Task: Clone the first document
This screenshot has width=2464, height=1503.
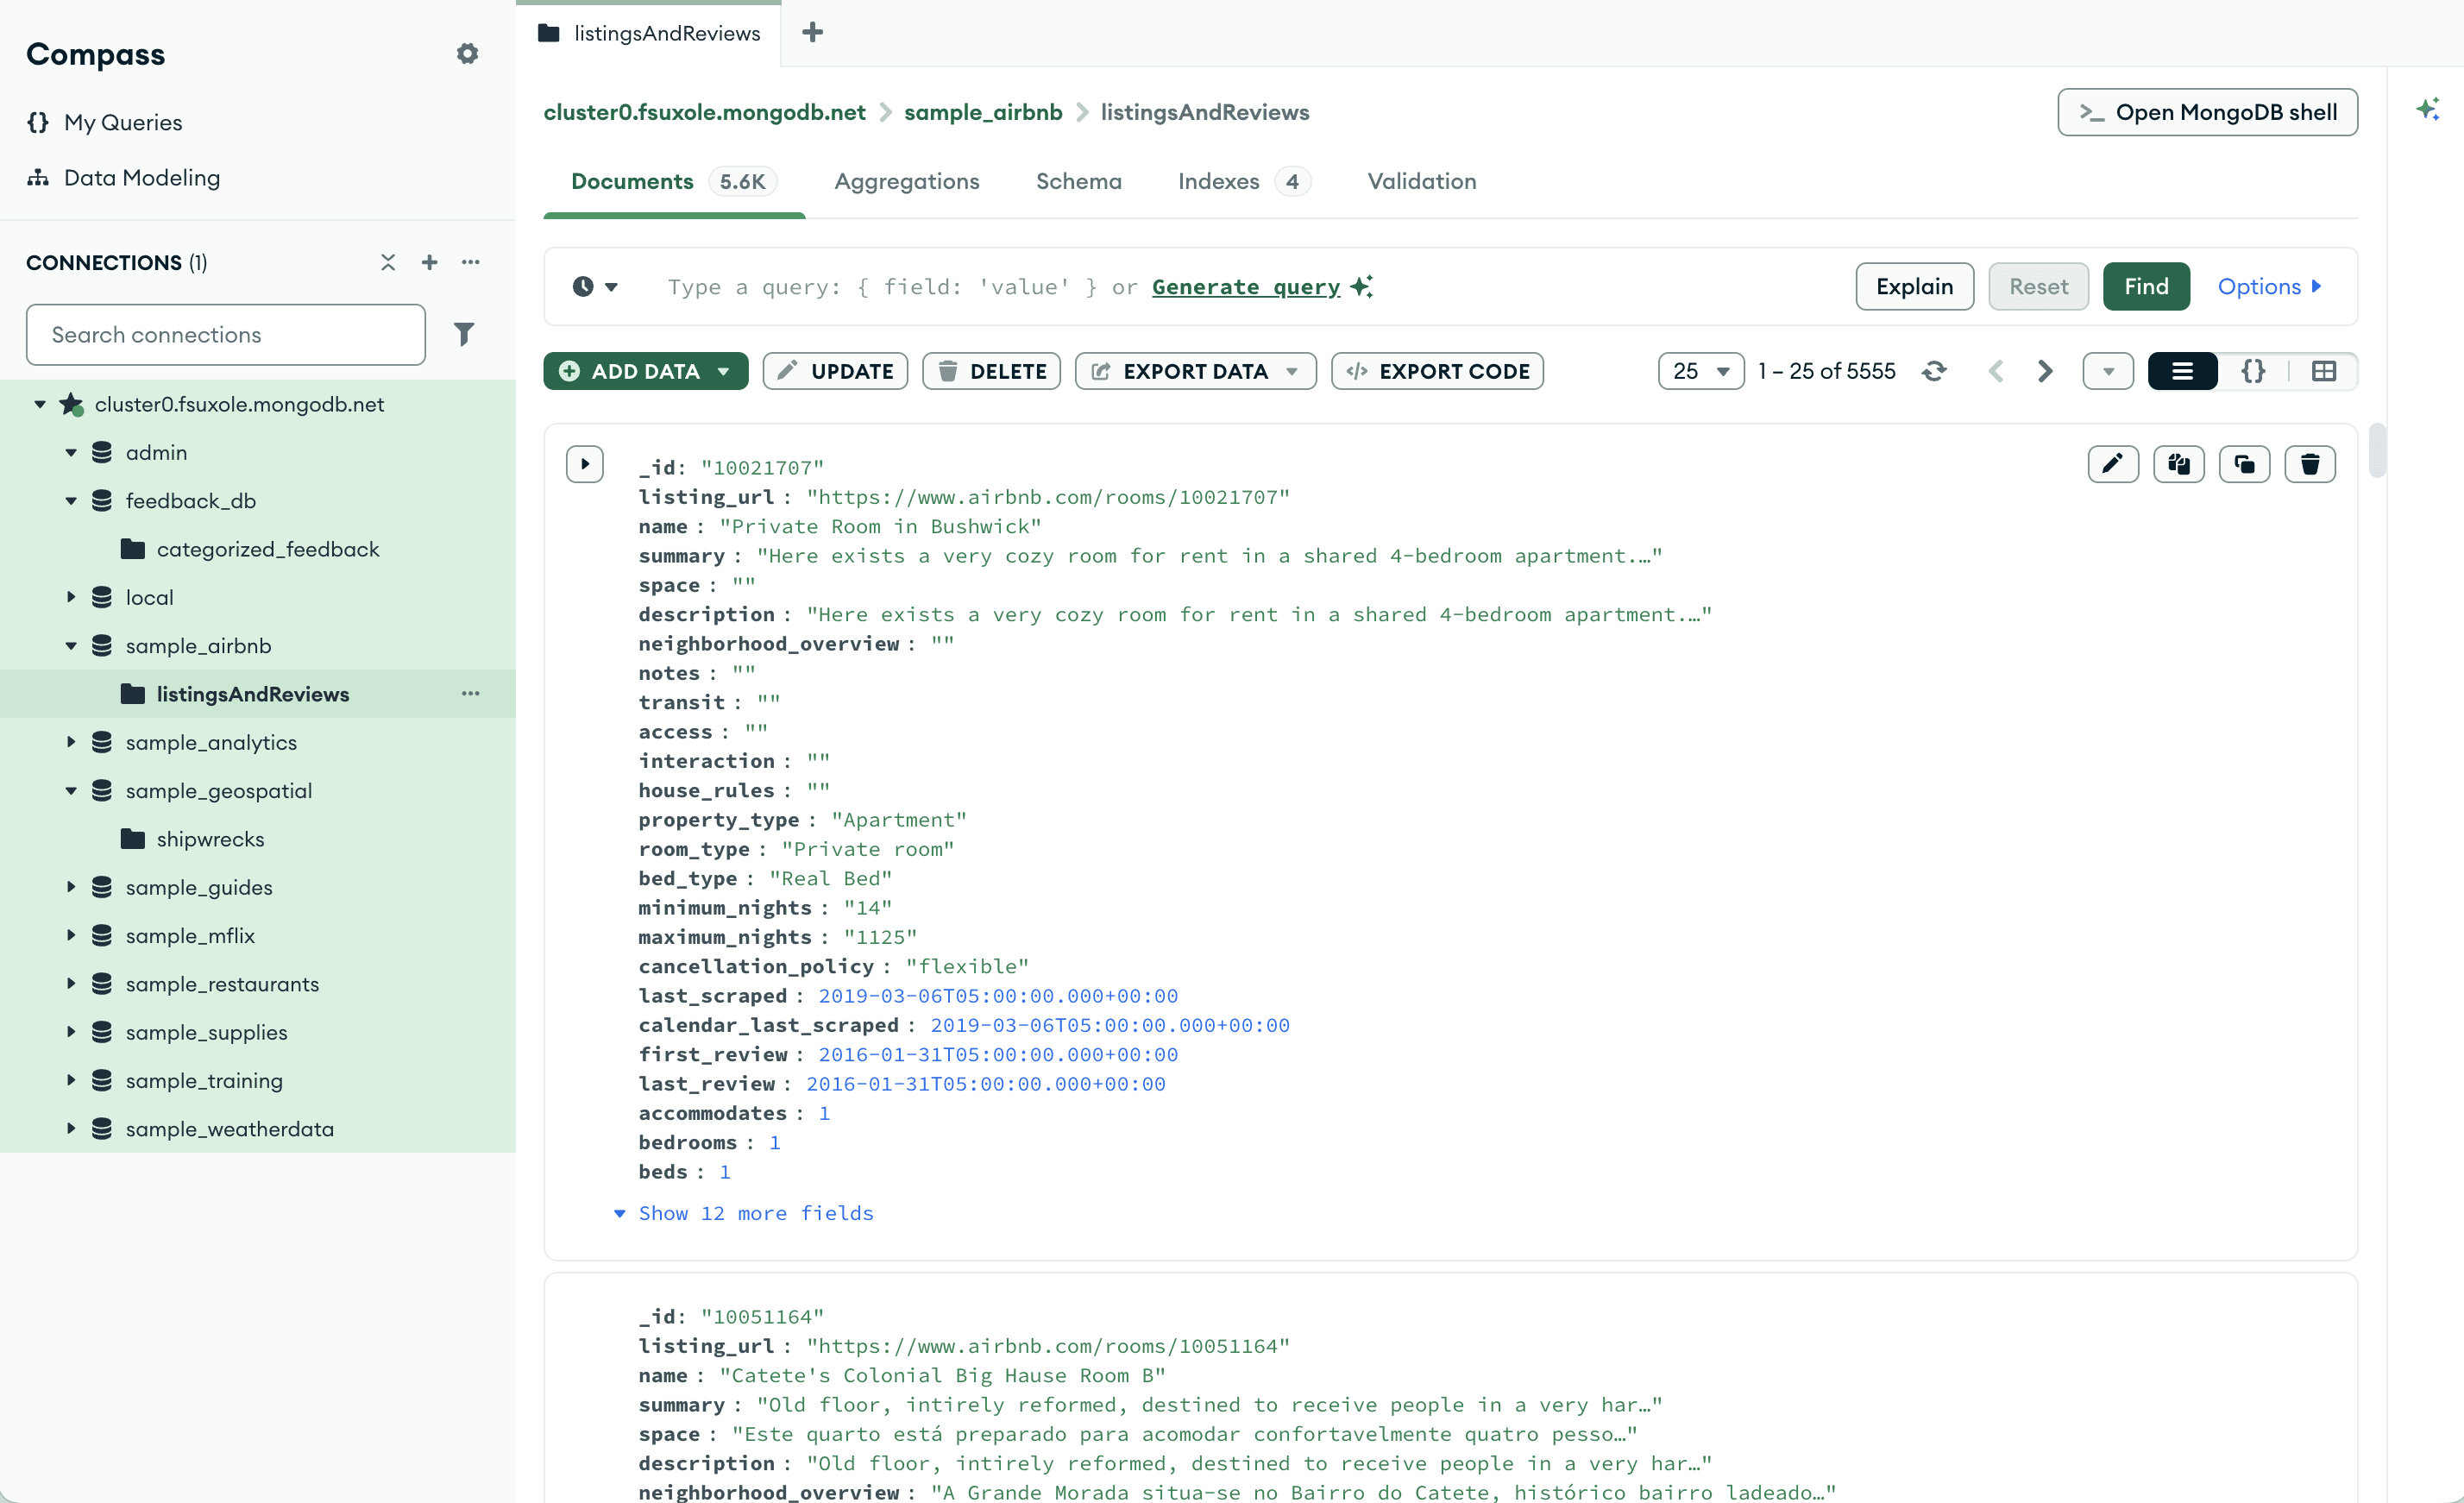Action: click(x=2244, y=464)
